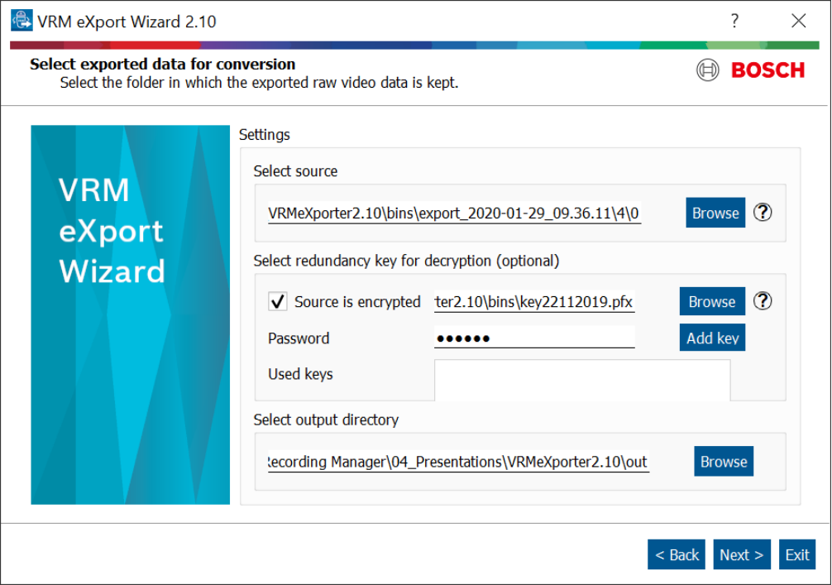Click the Select source path field

pos(454,213)
